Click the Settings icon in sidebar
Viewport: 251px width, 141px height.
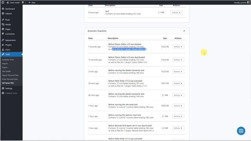tap(3, 88)
